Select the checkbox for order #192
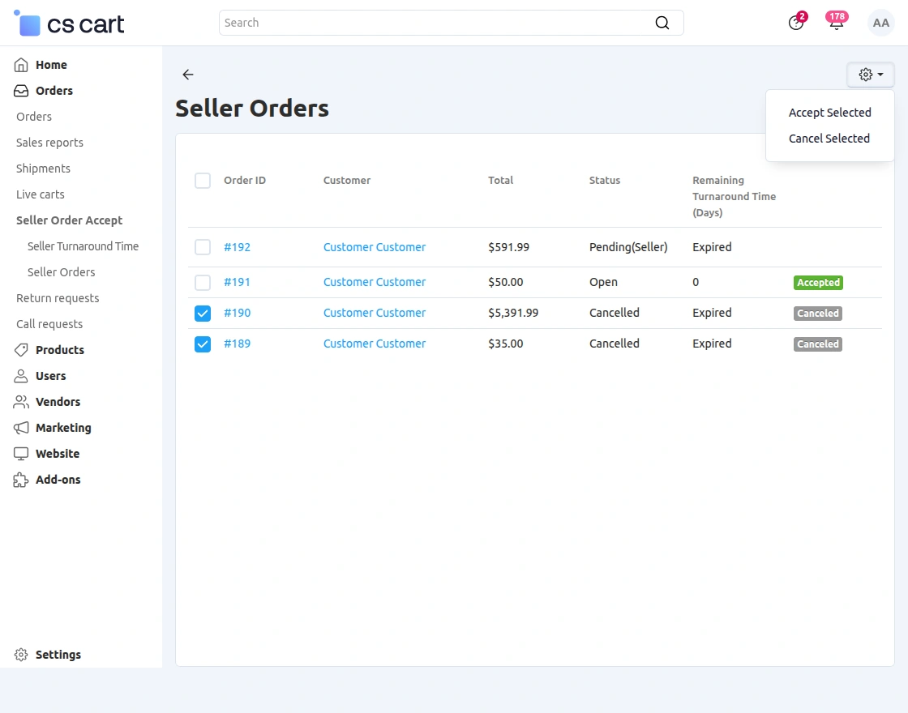The width and height of the screenshot is (908, 713). click(x=203, y=247)
